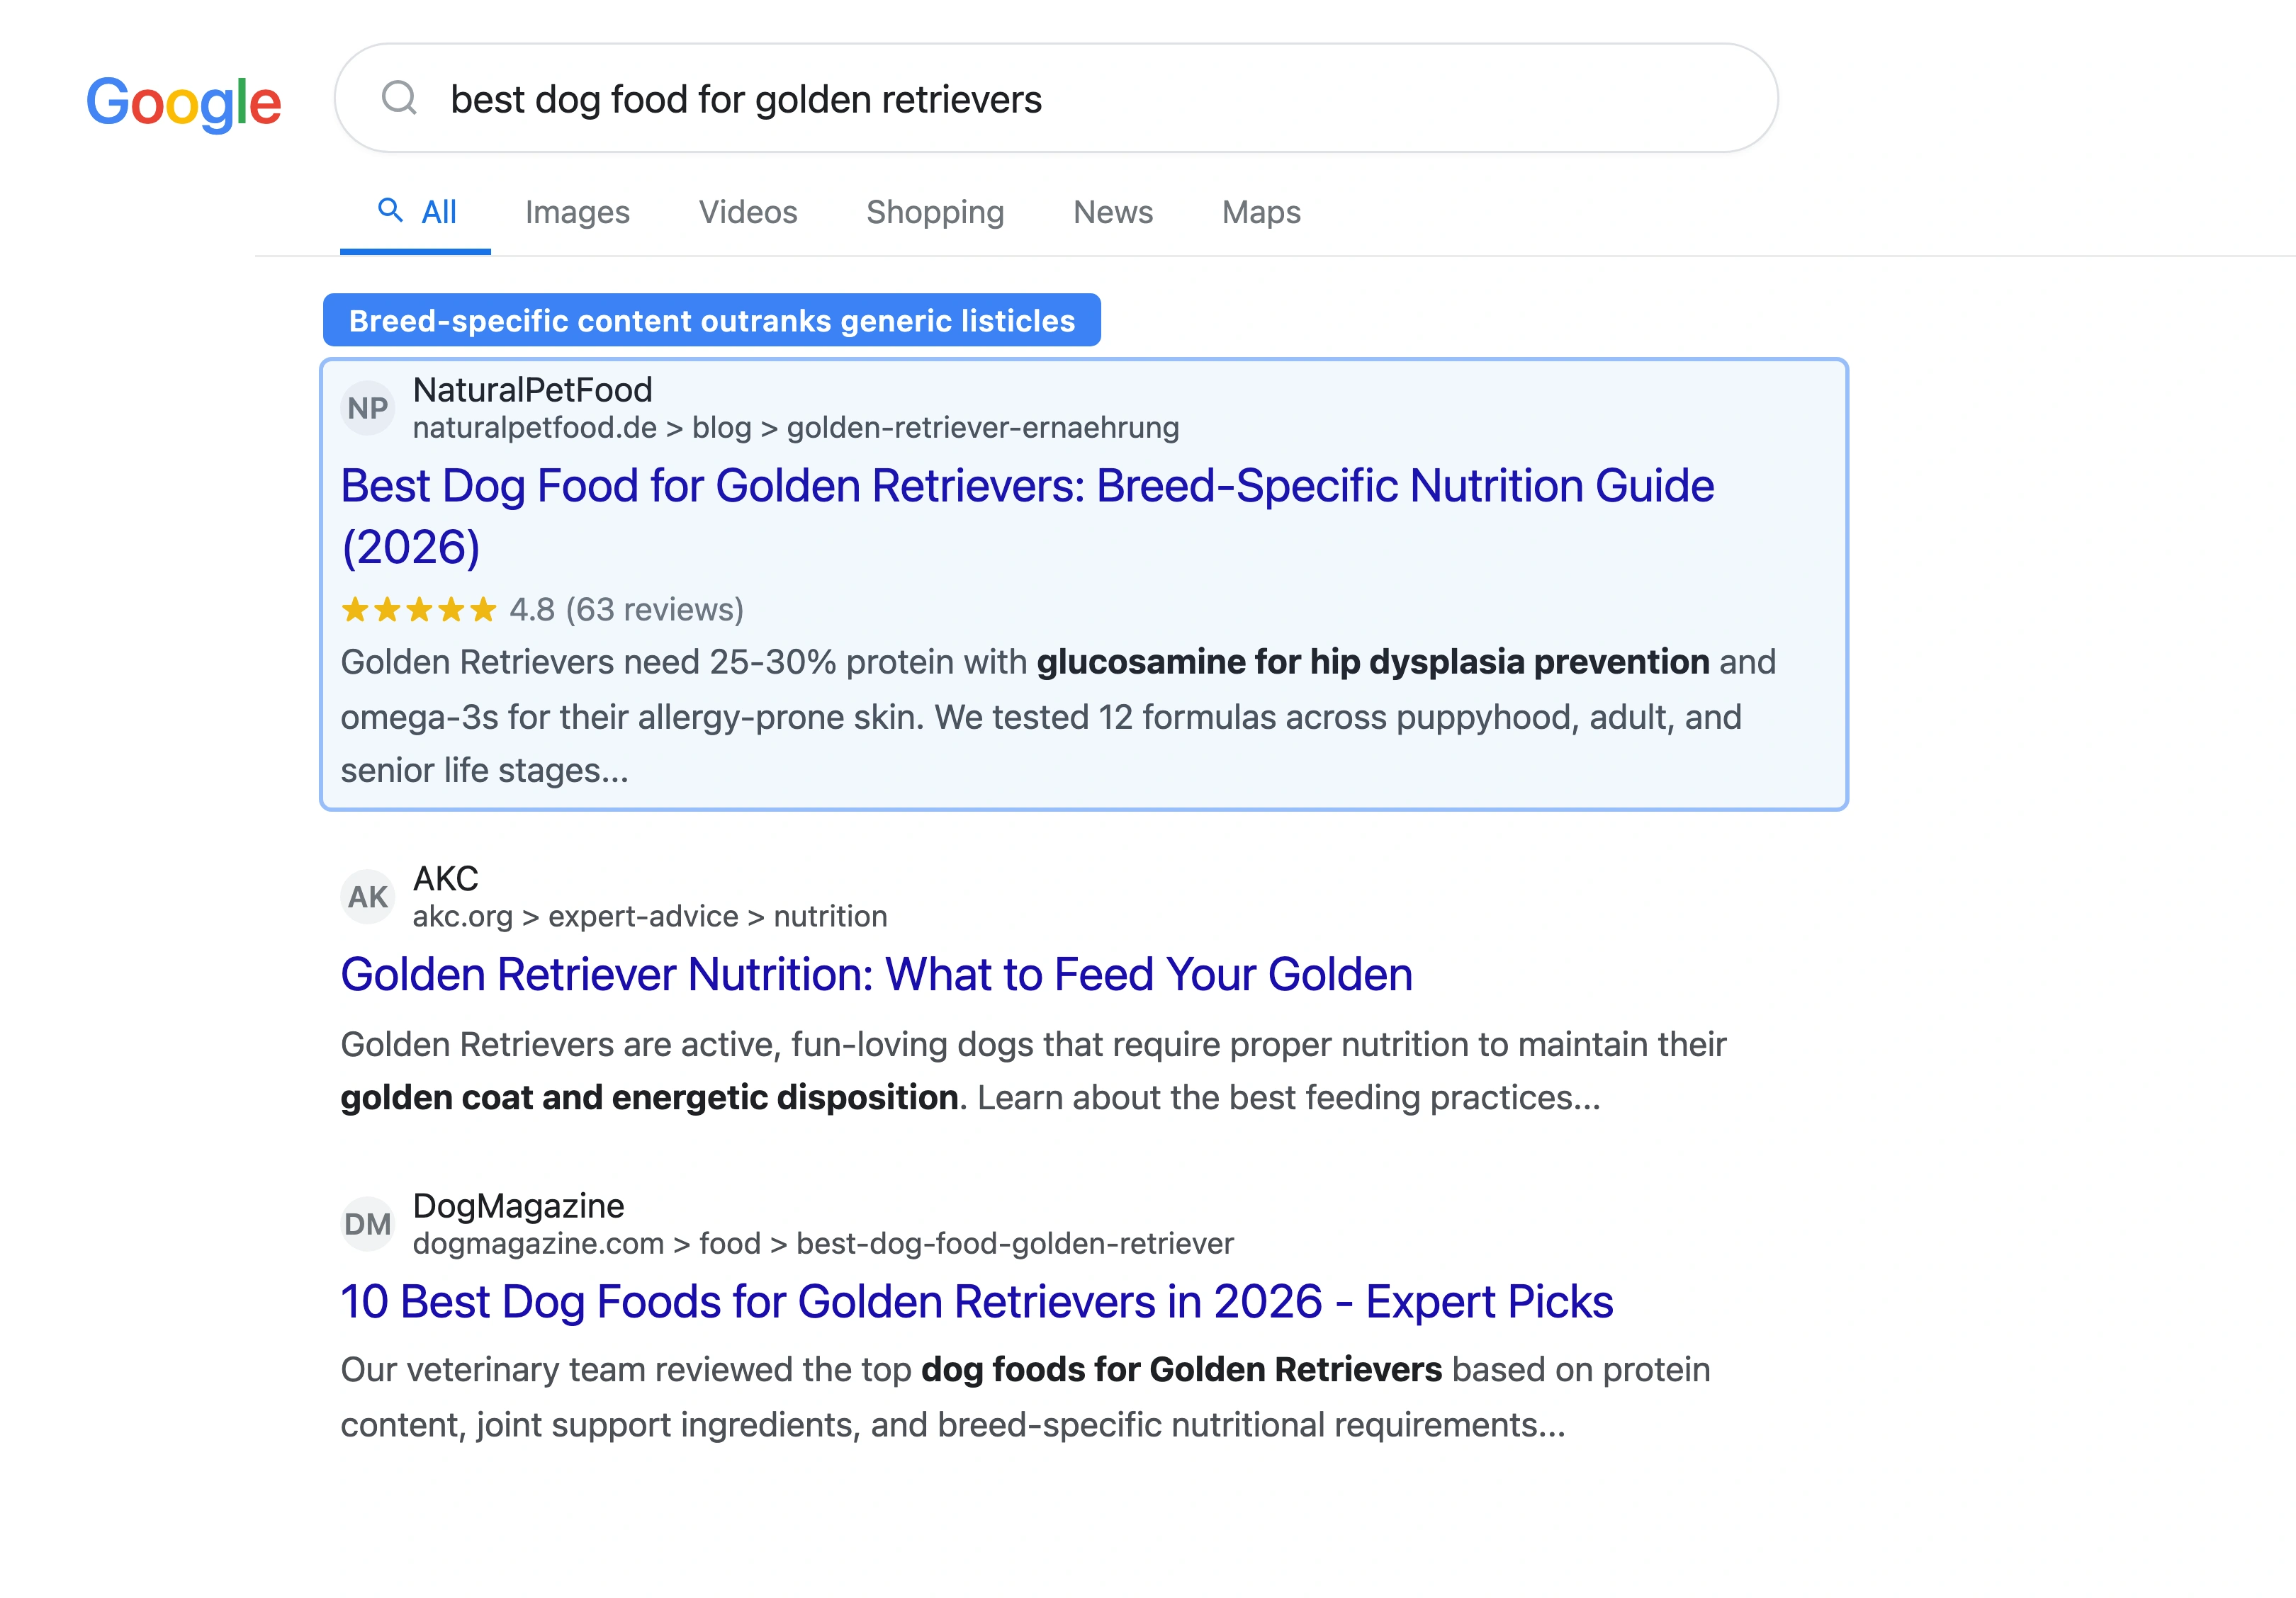Viewport: 2296px width, 1598px height.
Task: Open the Maps tab
Action: [1260, 212]
